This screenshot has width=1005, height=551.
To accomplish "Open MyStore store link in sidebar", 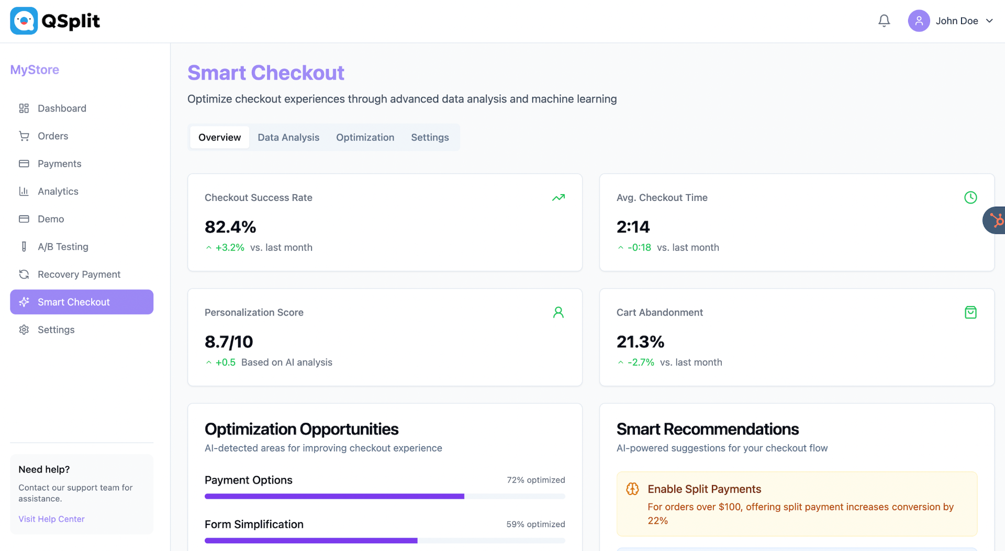I will [x=35, y=70].
